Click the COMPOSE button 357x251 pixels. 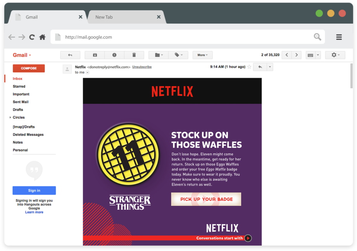click(x=29, y=68)
